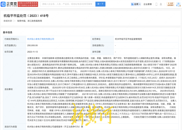Focus the company search input field
This screenshot has height=130, width=182.
(x=68, y=4)
